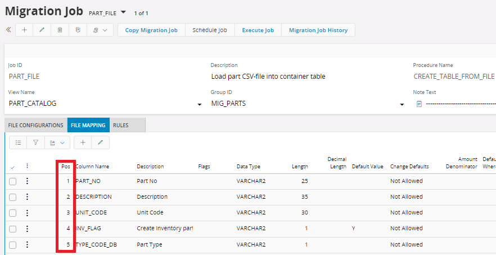This screenshot has width=496, height=255.
Task: Sort by the Pos column header
Action: tap(66, 166)
